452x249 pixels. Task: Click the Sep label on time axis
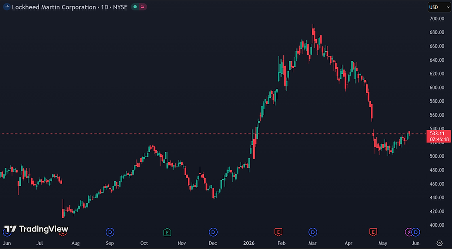(x=110, y=243)
